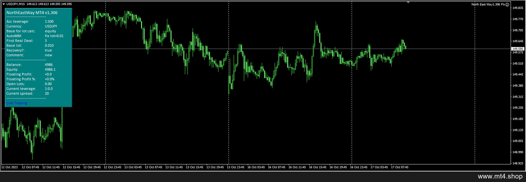Click the 149.185 price scale value
This screenshot has width=526, height=182.
pos(518,119)
